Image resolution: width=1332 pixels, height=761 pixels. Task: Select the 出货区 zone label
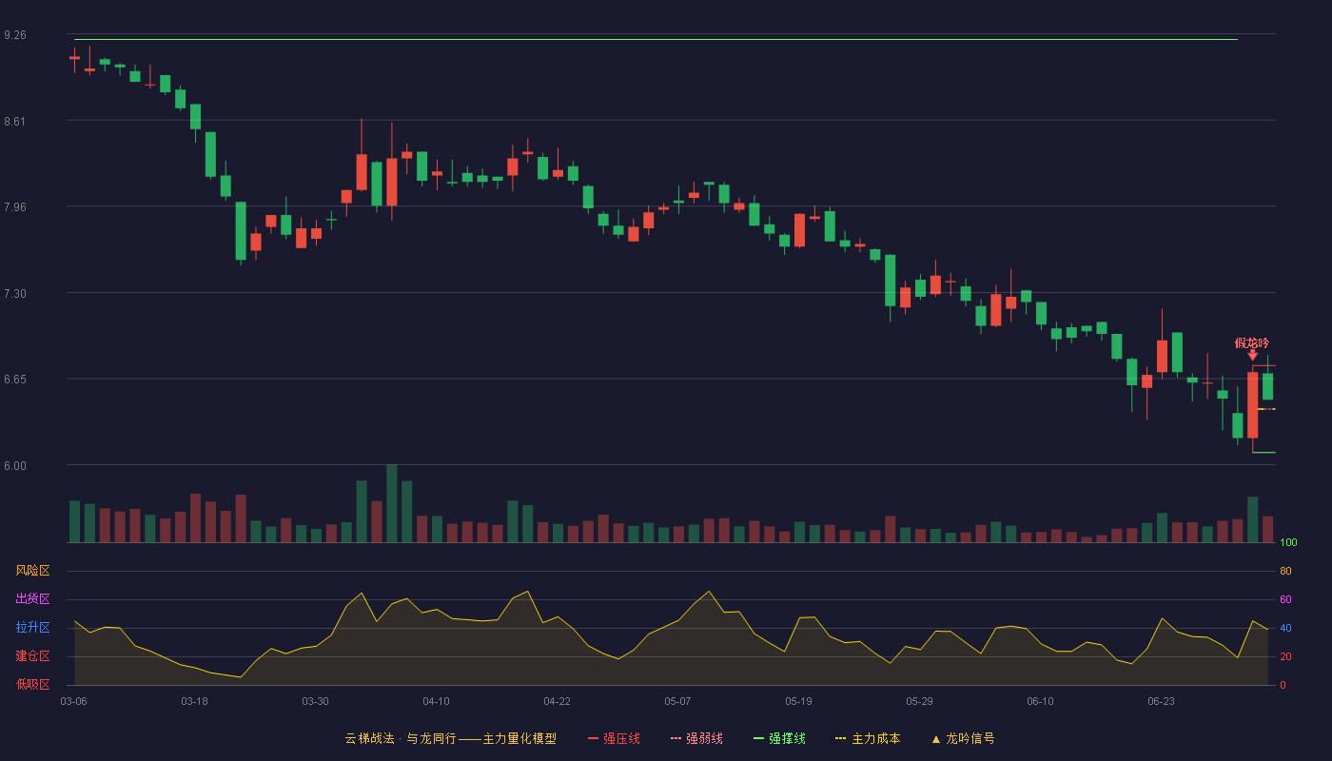coord(33,599)
